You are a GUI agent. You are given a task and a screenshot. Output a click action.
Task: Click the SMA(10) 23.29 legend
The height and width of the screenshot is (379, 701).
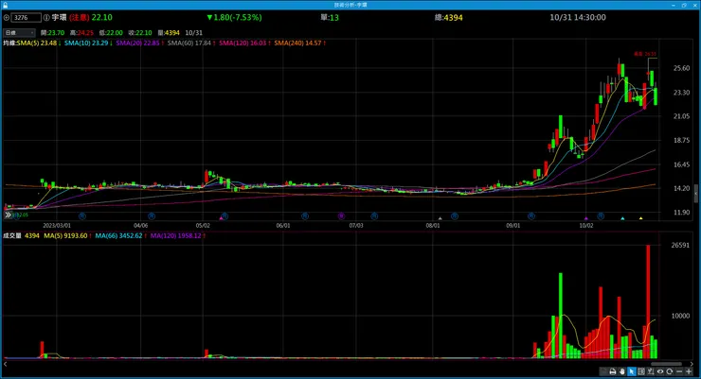(x=88, y=43)
